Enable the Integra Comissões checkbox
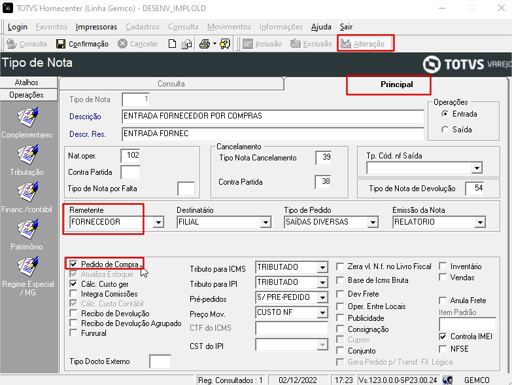Screen dimensions: 512x385 coord(73,293)
